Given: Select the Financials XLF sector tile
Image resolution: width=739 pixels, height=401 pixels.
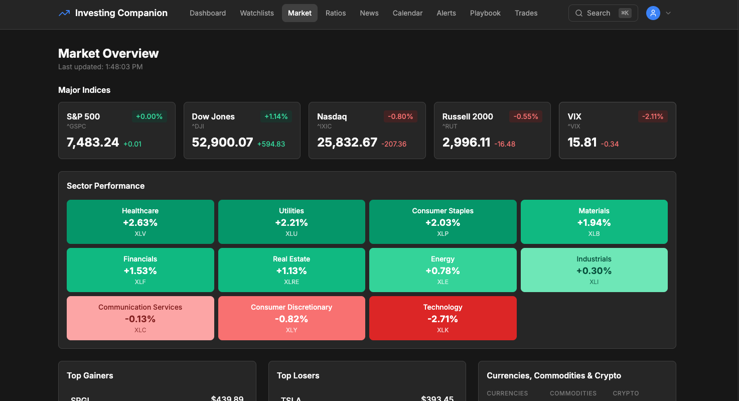Looking at the screenshot, I should click(x=140, y=270).
